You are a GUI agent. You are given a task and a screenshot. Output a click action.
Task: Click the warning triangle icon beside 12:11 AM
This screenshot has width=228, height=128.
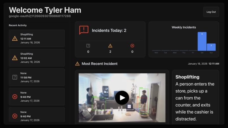click(15, 39)
